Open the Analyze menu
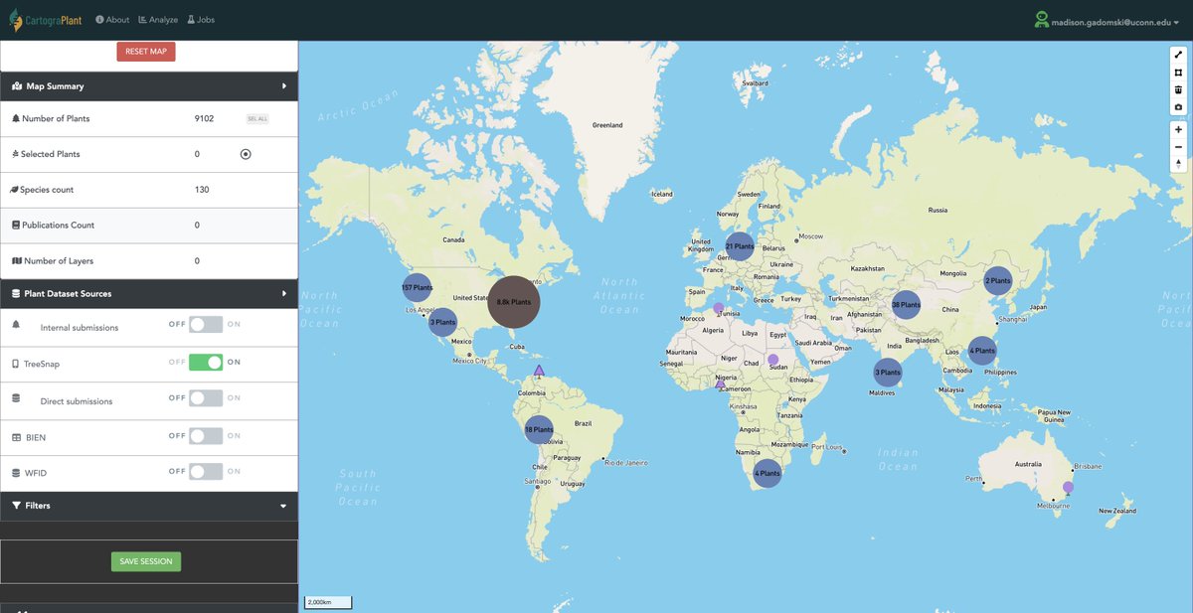This screenshot has height=613, width=1193. point(158,18)
